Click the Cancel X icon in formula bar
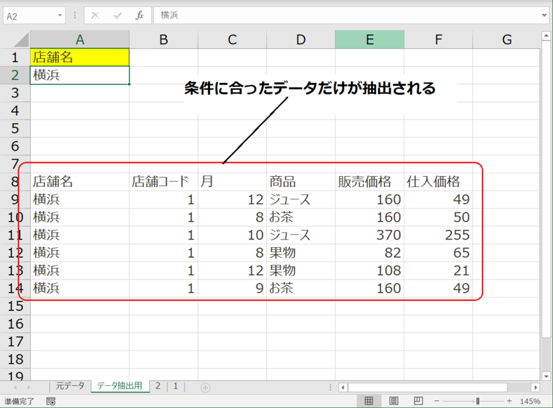Viewport: 553px width, 408px height. coord(95,15)
